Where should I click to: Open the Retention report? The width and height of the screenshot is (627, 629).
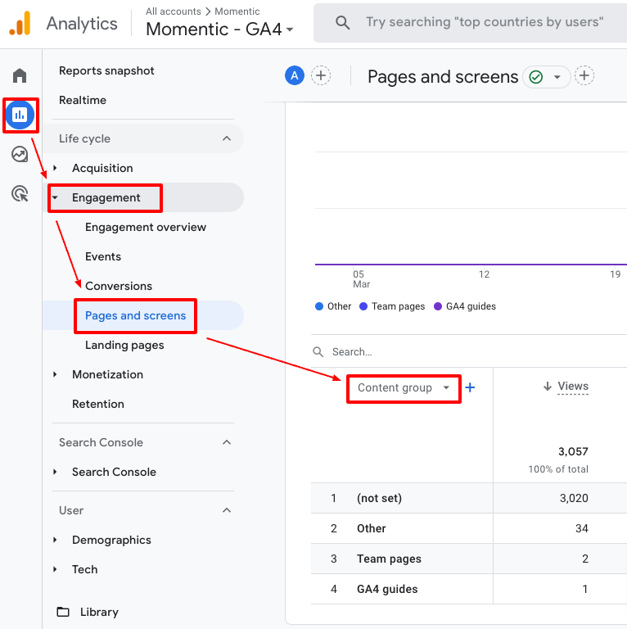coord(98,404)
